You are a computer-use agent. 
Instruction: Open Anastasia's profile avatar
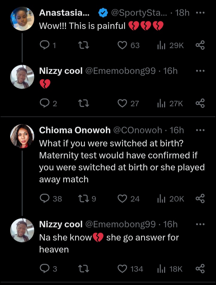(22, 19)
